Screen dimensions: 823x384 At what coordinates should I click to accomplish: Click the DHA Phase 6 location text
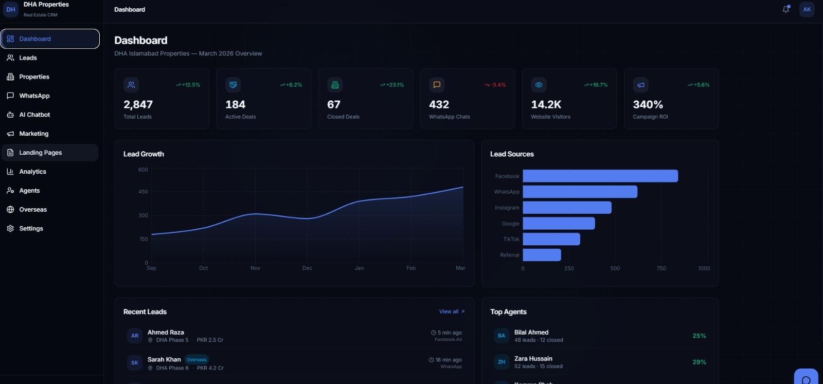coord(172,368)
